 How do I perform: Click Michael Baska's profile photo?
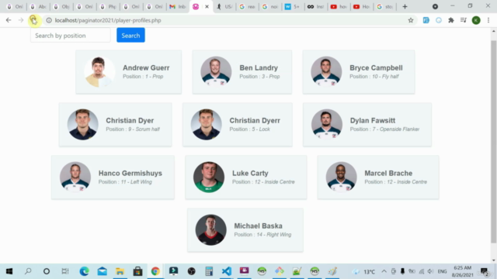point(210,230)
